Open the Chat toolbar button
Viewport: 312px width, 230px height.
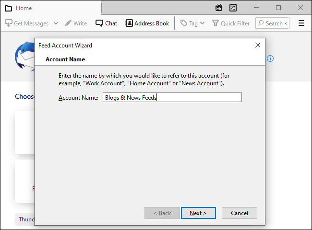point(106,23)
